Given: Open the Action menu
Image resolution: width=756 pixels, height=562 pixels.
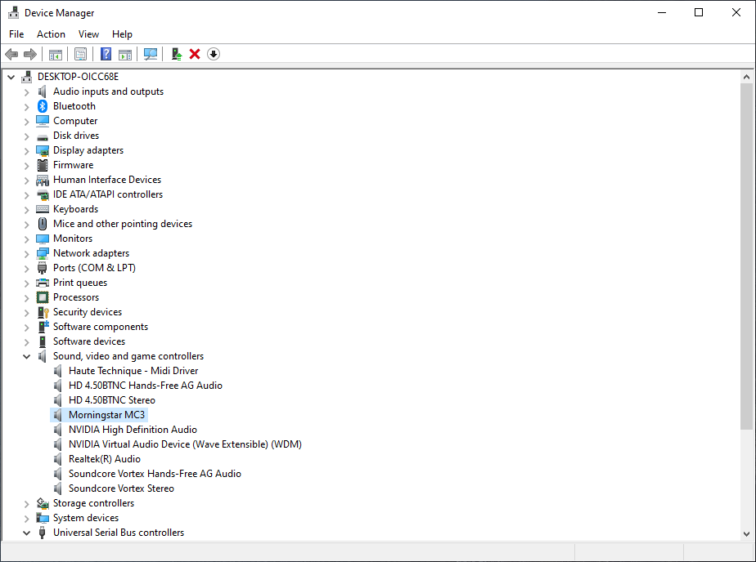Looking at the screenshot, I should pos(51,34).
